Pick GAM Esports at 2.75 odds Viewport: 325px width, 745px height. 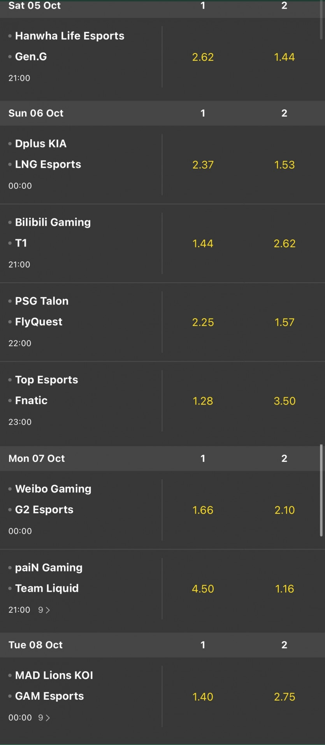285,697
